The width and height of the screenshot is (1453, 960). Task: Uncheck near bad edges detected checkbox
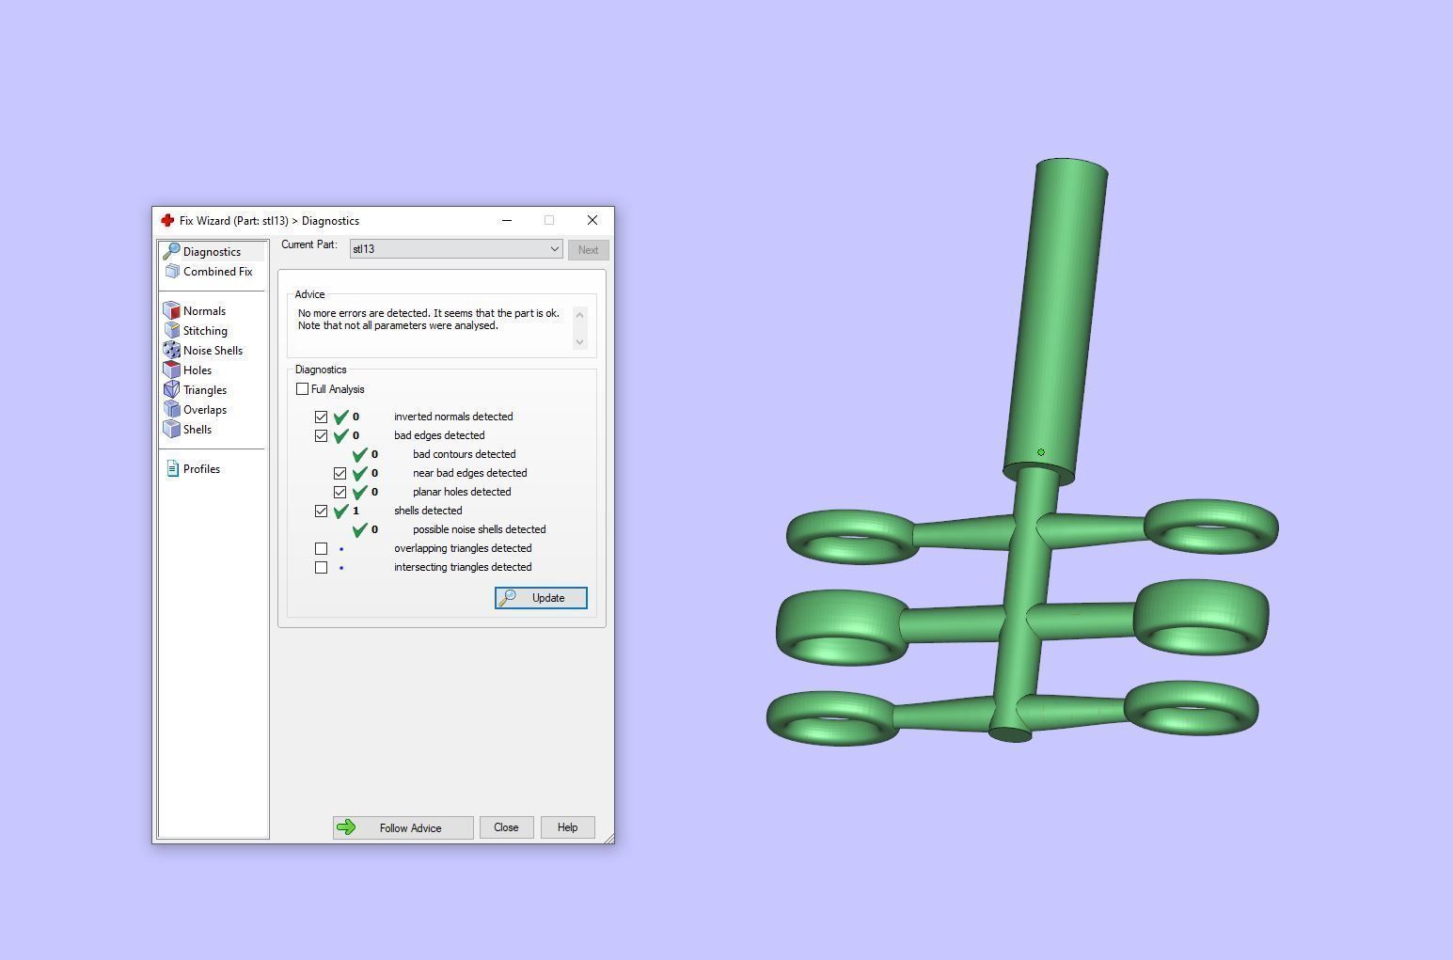[340, 473]
